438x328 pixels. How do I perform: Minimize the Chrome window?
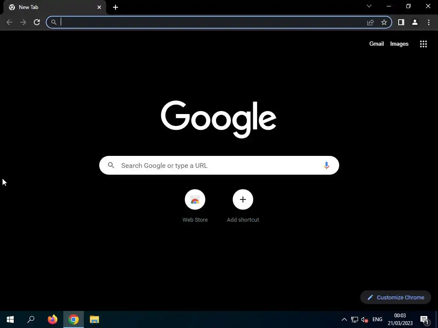coord(388,6)
